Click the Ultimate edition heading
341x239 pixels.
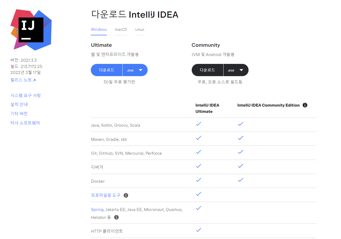click(x=101, y=45)
